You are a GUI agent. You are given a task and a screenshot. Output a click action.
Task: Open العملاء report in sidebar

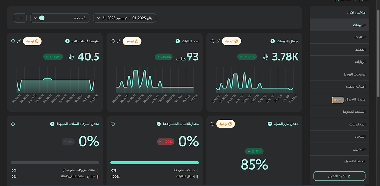[x=339, y=50]
